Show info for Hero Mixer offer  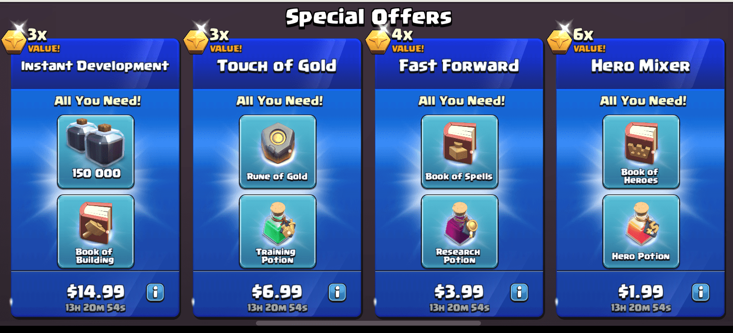(x=701, y=292)
